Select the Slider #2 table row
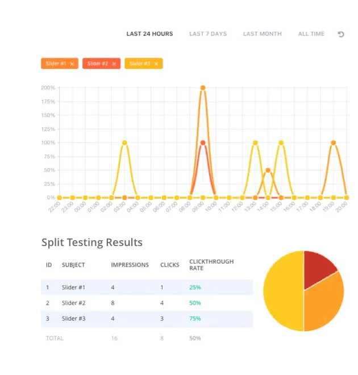Screen dimensions: 358x375 [x=147, y=303]
